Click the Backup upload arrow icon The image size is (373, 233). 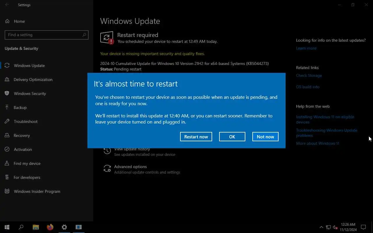click(7, 107)
